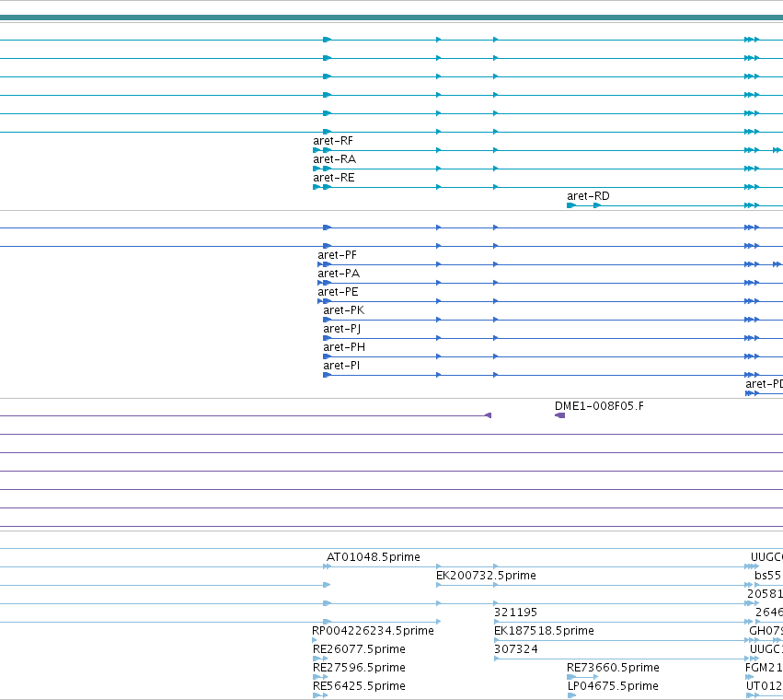Viewport: 783px width, 700px height.
Task: Click the RP004226234.5prime label
Action: (x=373, y=631)
